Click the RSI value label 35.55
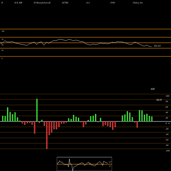This screenshot has width=171, height=171. pos(157,46)
